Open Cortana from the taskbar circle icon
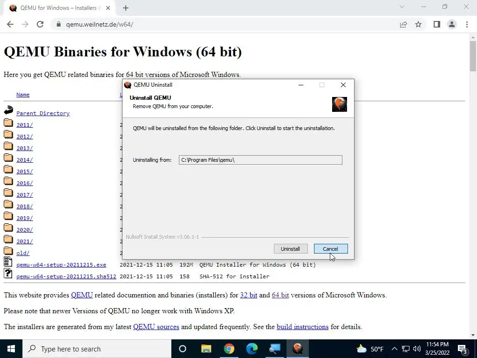 tap(183, 349)
